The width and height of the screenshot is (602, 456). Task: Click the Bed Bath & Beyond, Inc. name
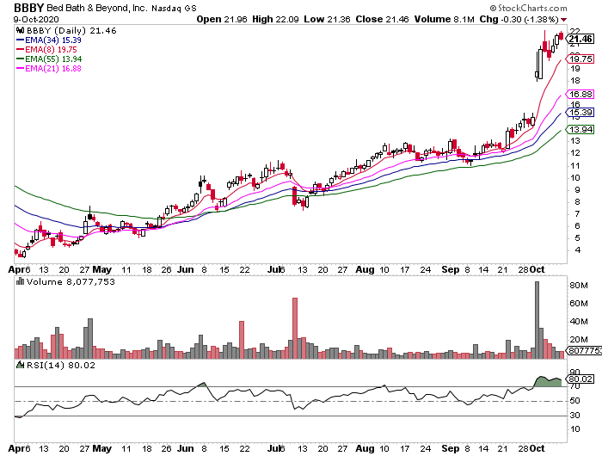[96, 8]
